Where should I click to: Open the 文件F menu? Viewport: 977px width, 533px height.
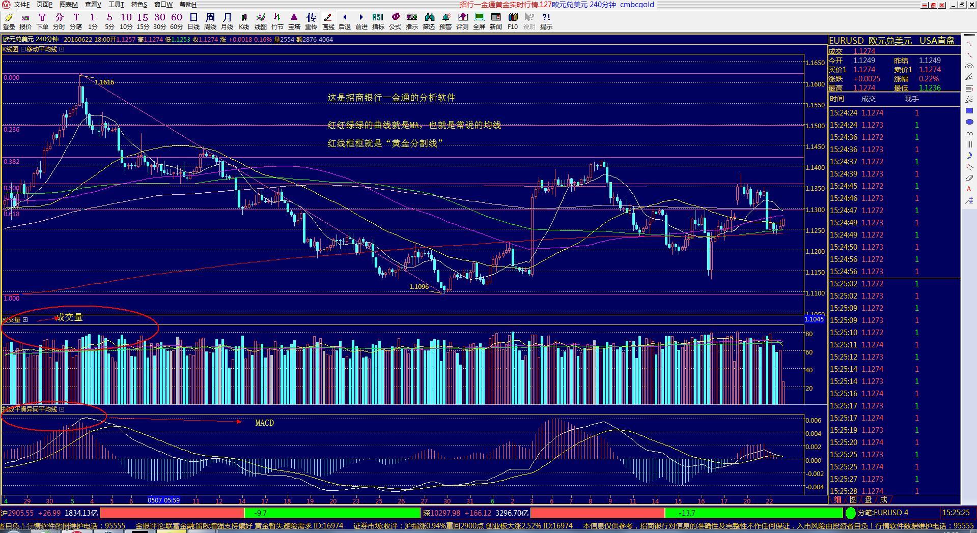point(22,5)
